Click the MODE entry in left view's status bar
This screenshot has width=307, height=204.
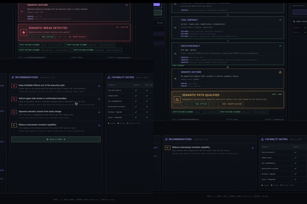click(x=69, y=200)
